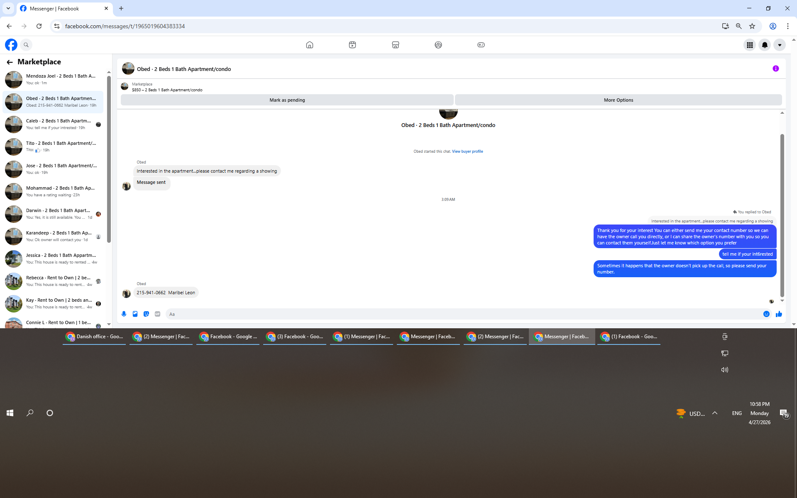Open the Mendoza Joel conversation
Viewport: 797px width, 498px height.
click(x=53, y=79)
